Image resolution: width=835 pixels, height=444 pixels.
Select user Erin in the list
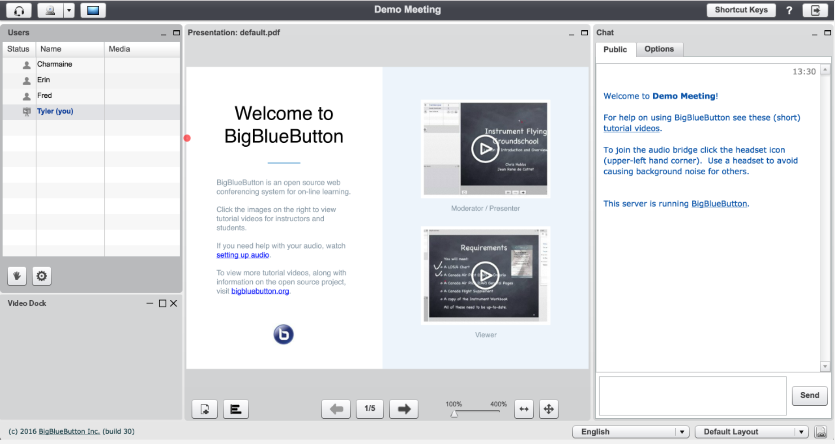click(x=91, y=80)
